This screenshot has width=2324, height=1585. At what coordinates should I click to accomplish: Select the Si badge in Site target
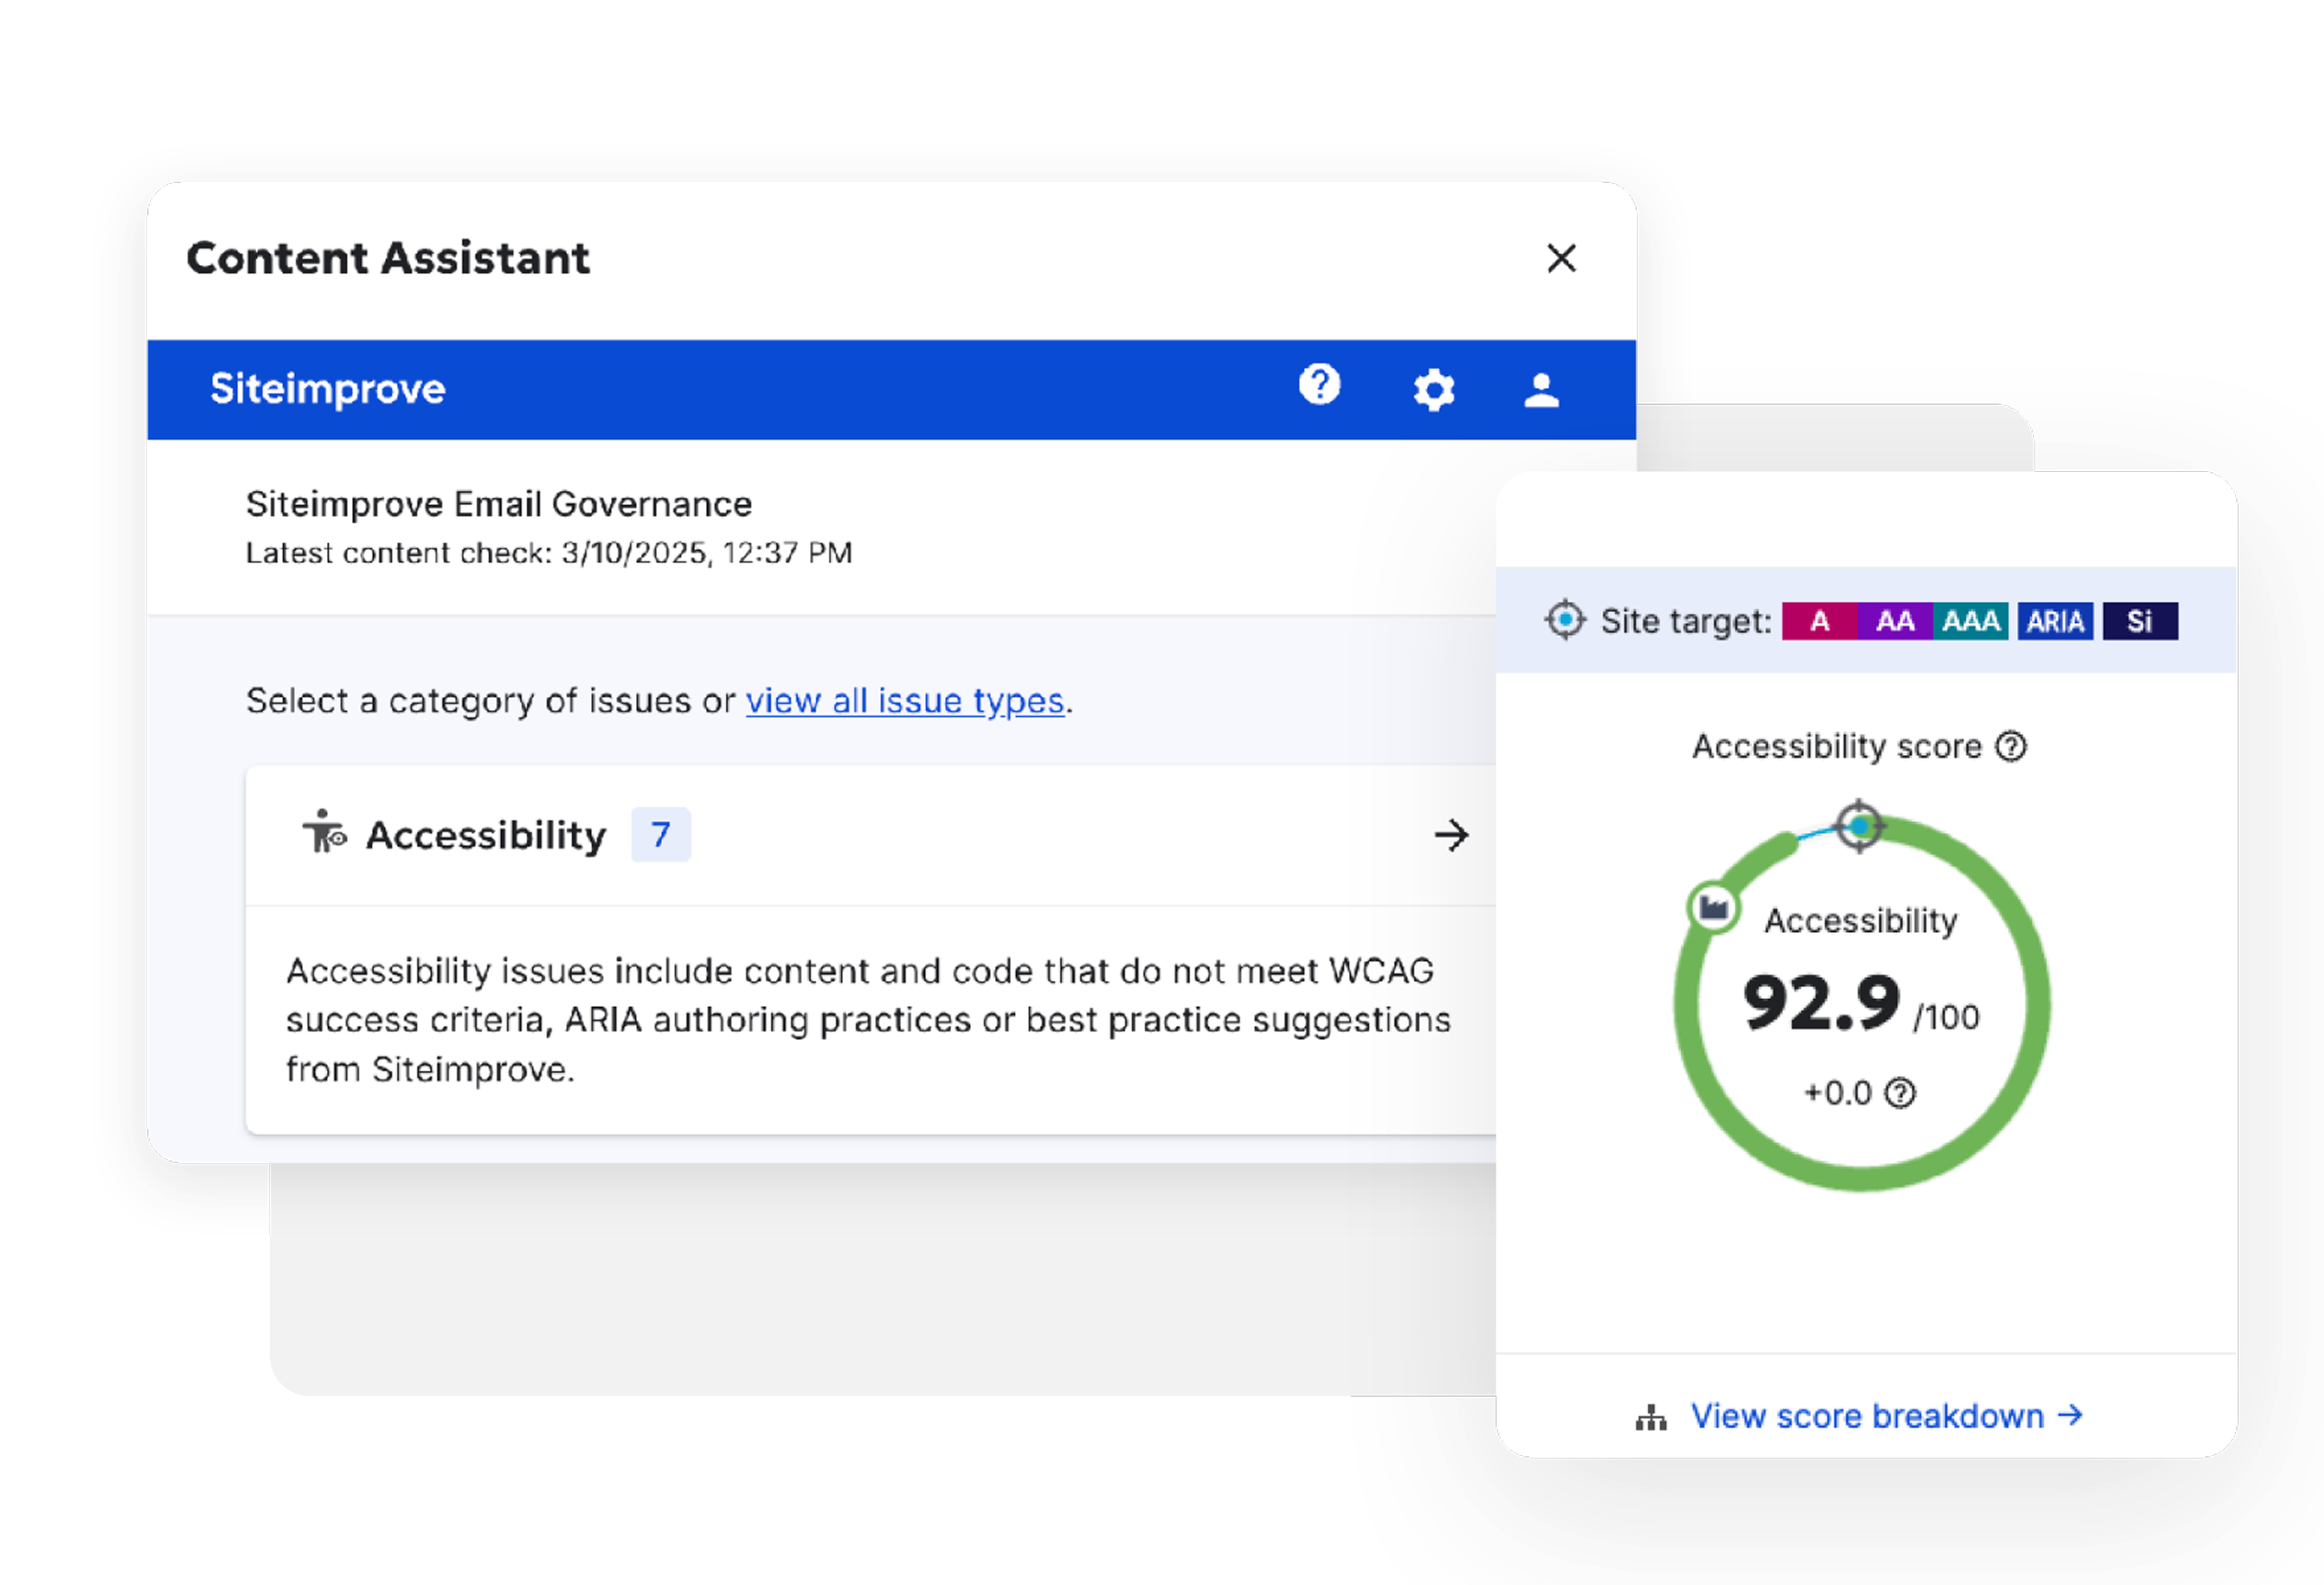click(2140, 621)
